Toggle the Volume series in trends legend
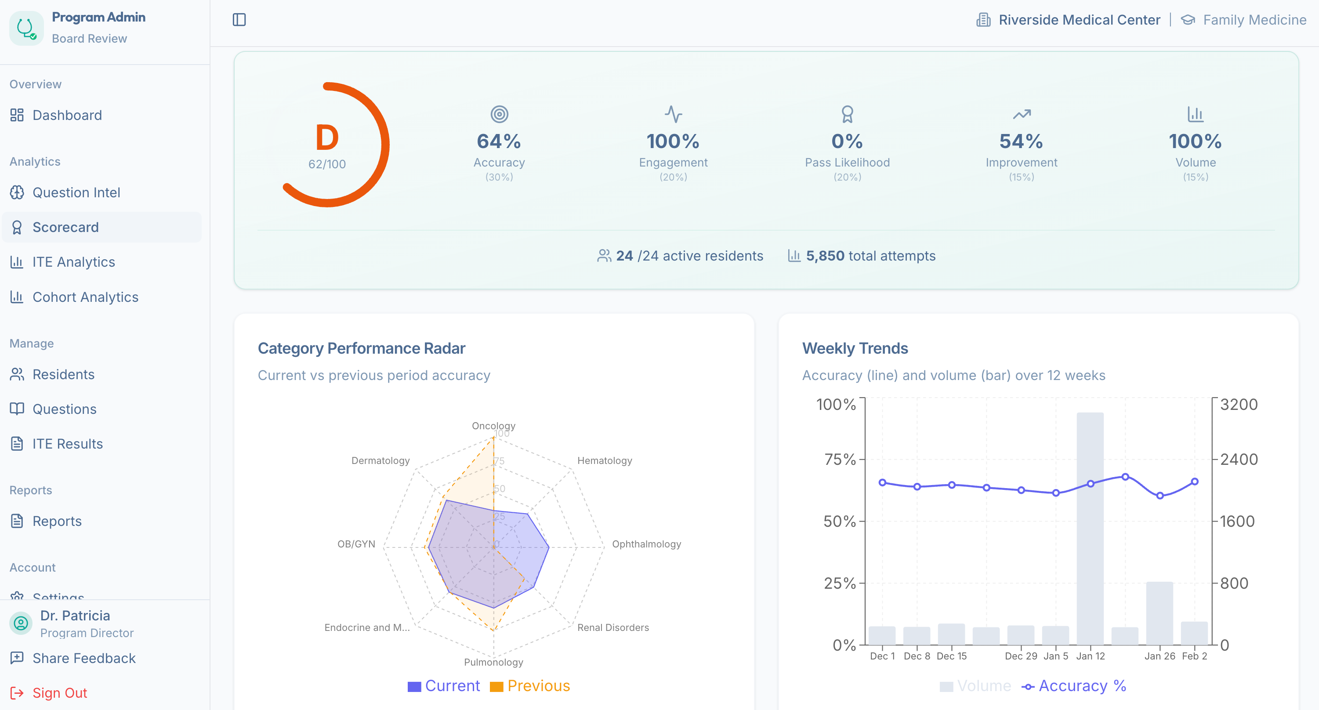Viewport: 1319px width, 710px height. click(975, 686)
